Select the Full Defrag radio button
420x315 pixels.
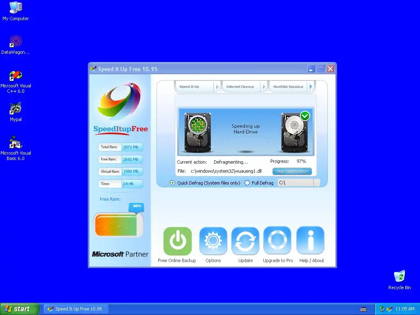(247, 183)
